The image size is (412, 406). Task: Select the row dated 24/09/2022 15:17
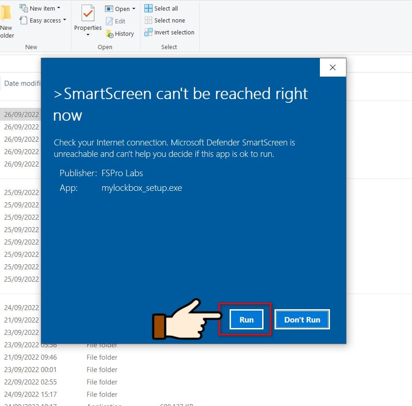tap(60, 394)
